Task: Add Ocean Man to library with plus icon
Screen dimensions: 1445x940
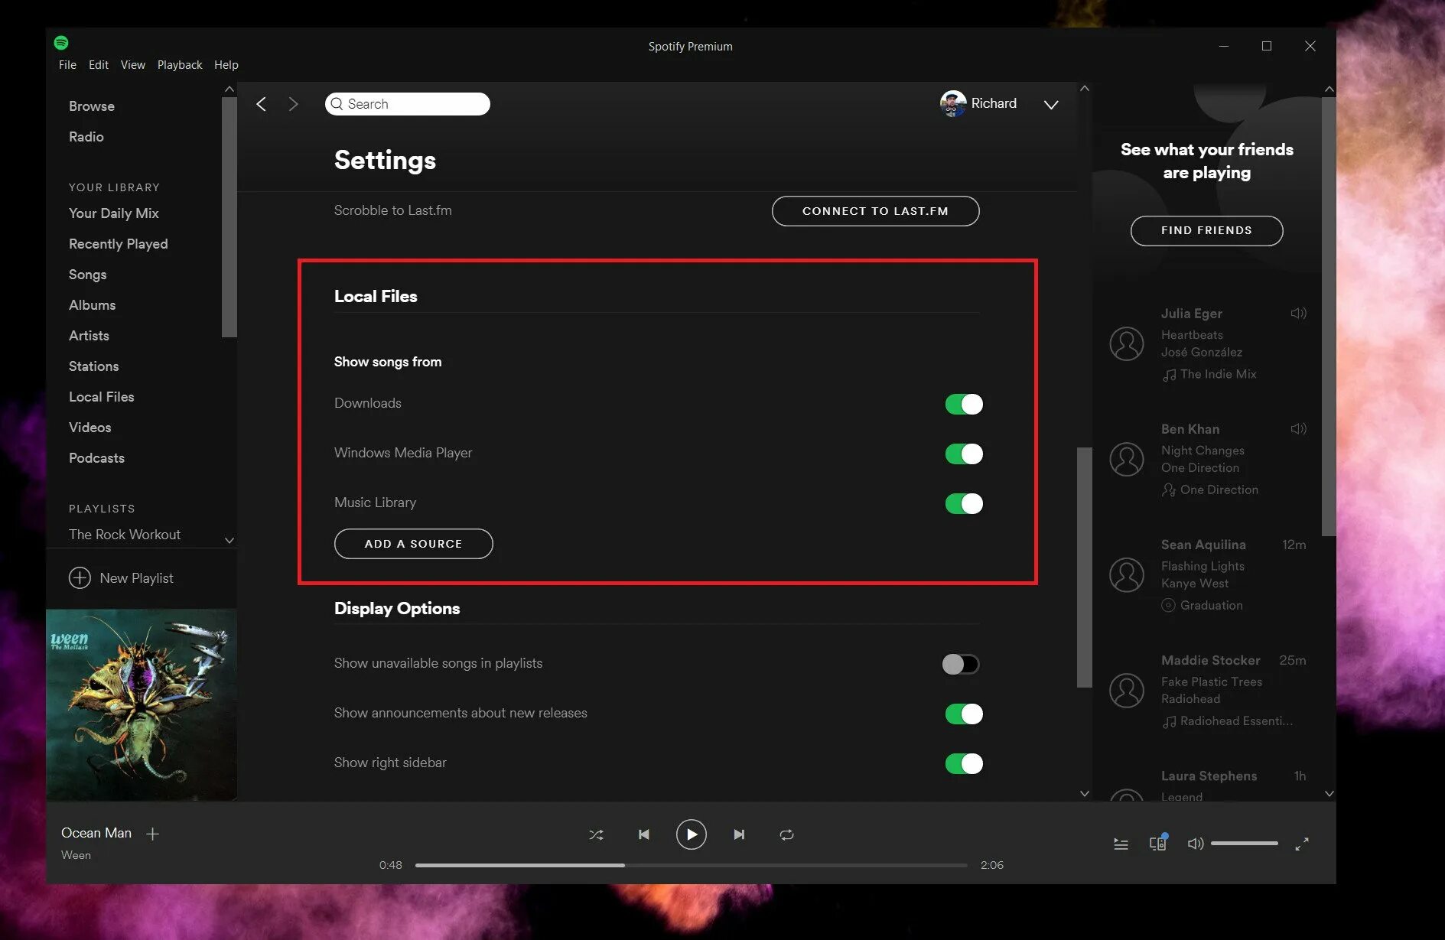Action: point(152,834)
